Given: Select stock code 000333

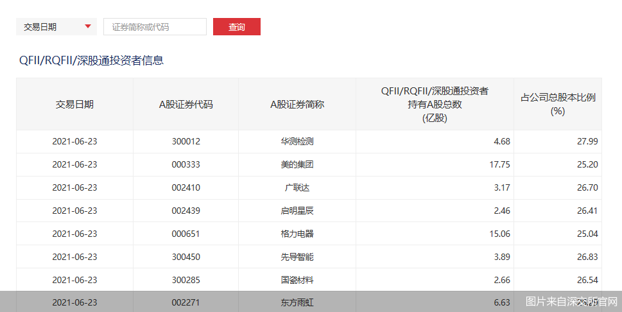Looking at the screenshot, I should point(186,164).
